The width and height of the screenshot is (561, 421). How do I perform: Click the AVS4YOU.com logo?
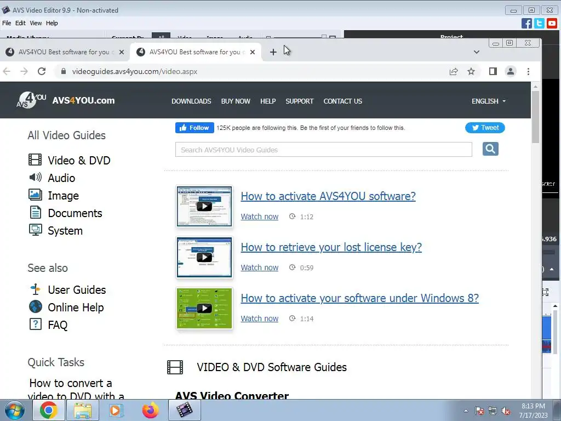tap(66, 100)
